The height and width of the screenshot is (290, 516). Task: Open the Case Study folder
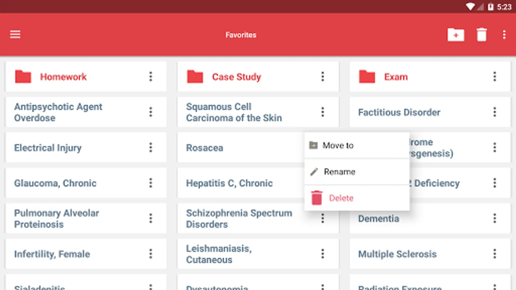click(236, 77)
